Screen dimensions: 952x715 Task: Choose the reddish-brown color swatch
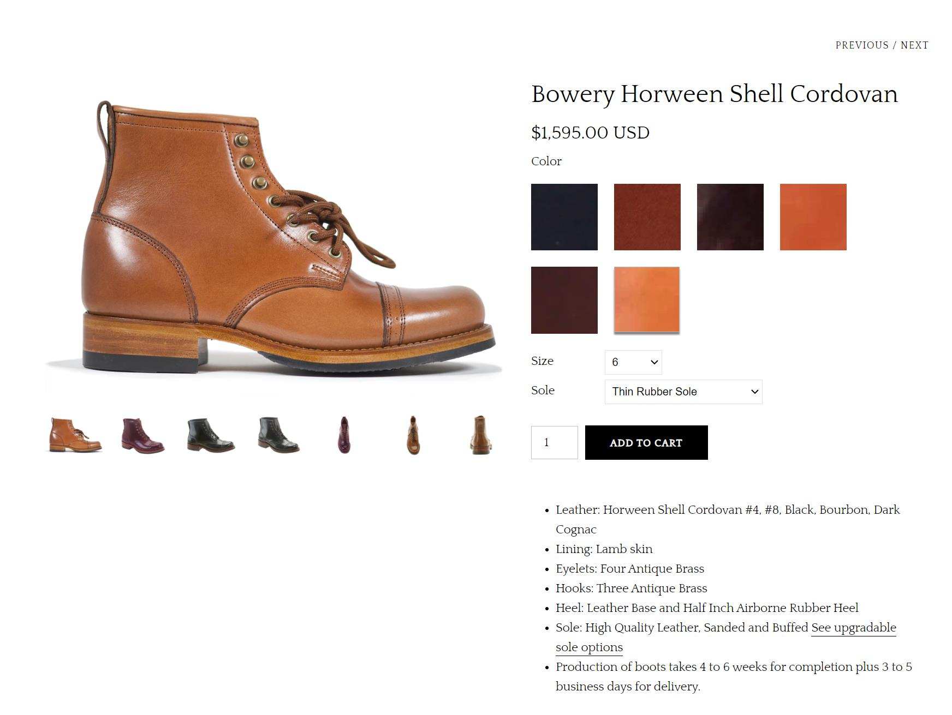click(647, 217)
